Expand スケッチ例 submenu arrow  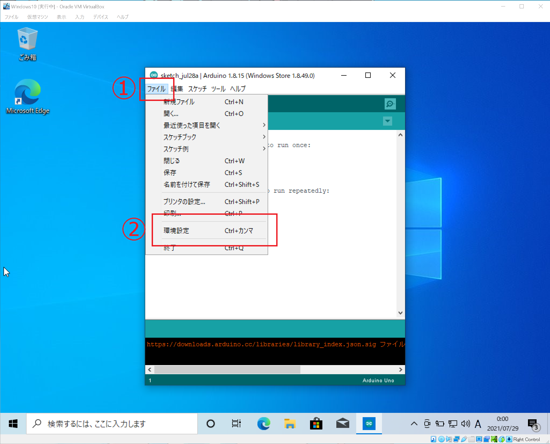tap(262, 149)
